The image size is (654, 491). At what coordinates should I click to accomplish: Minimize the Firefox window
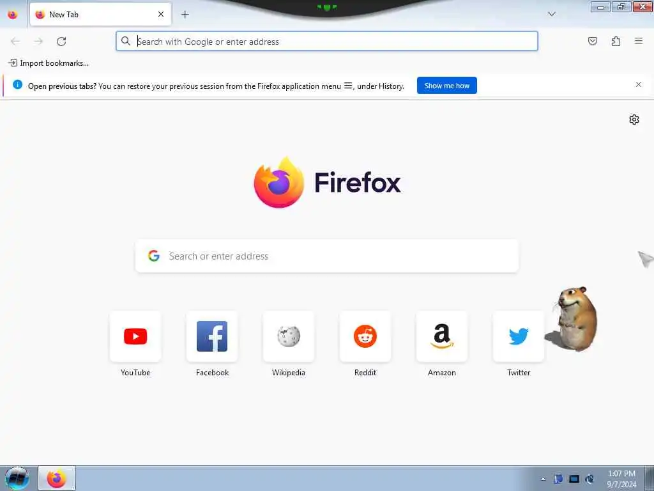point(600,6)
